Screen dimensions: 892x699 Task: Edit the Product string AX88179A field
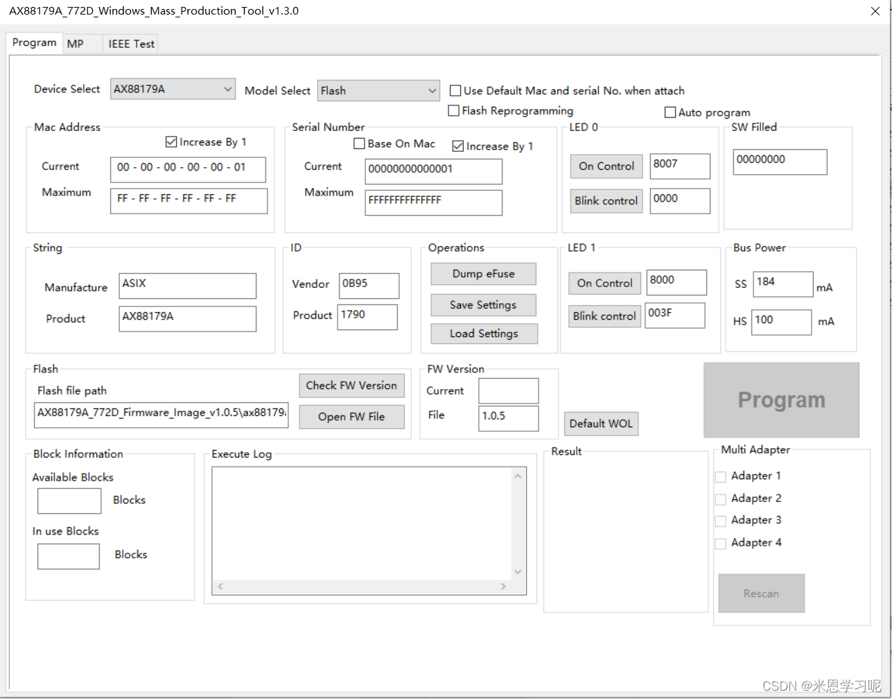[x=188, y=319]
